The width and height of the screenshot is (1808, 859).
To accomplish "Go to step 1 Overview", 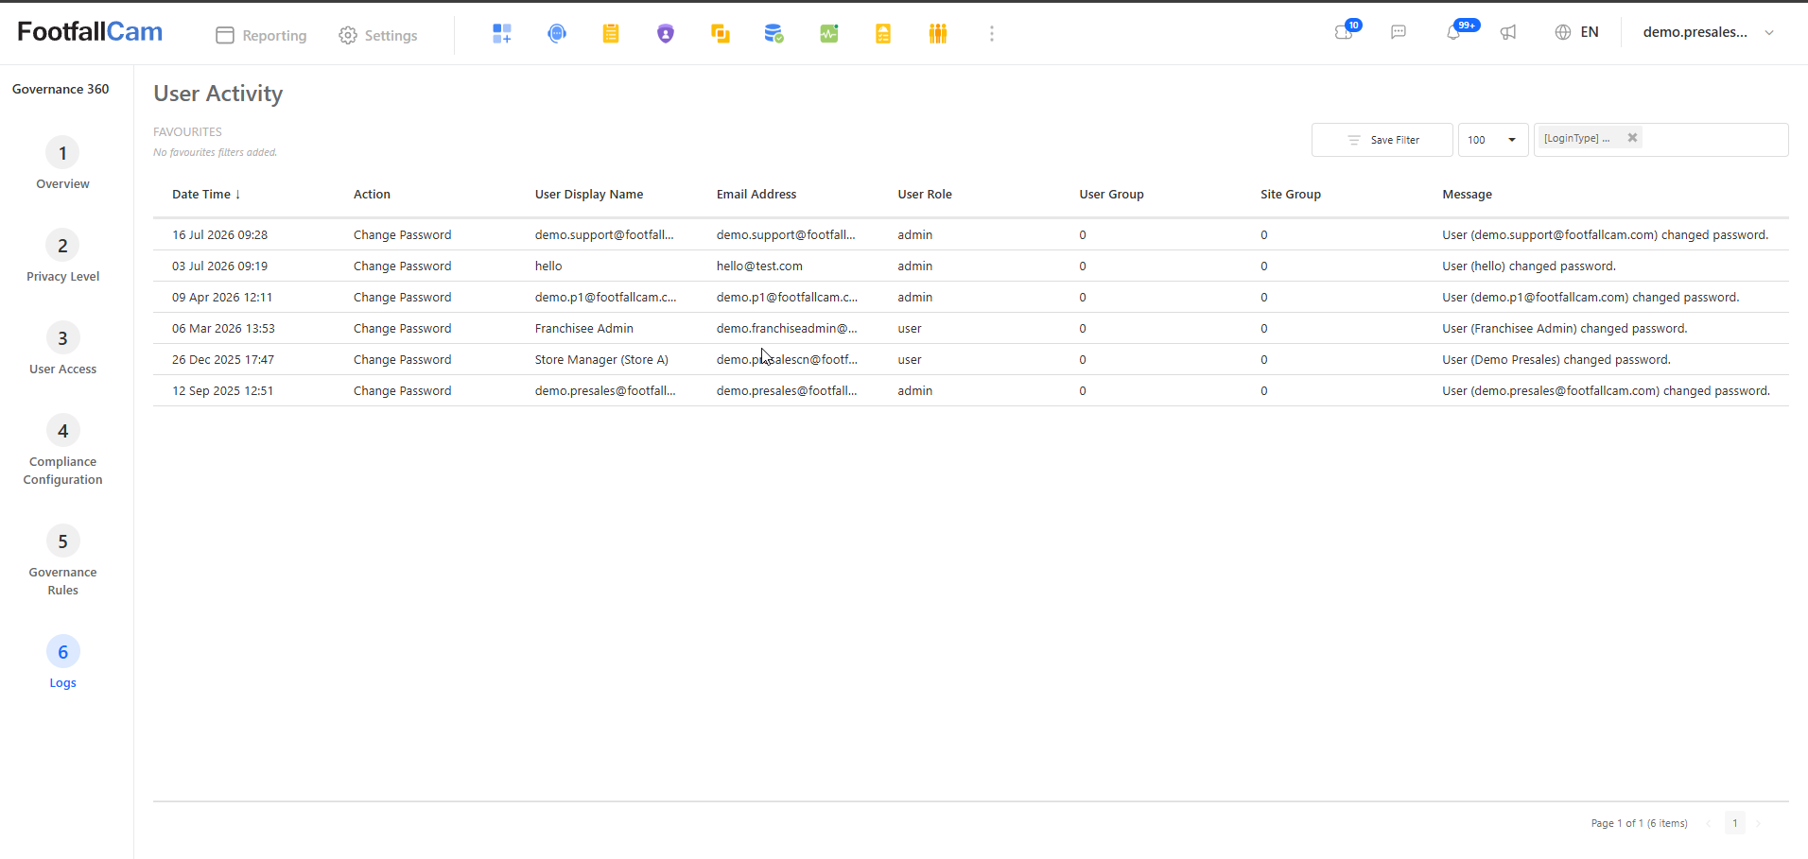I will [62, 163].
